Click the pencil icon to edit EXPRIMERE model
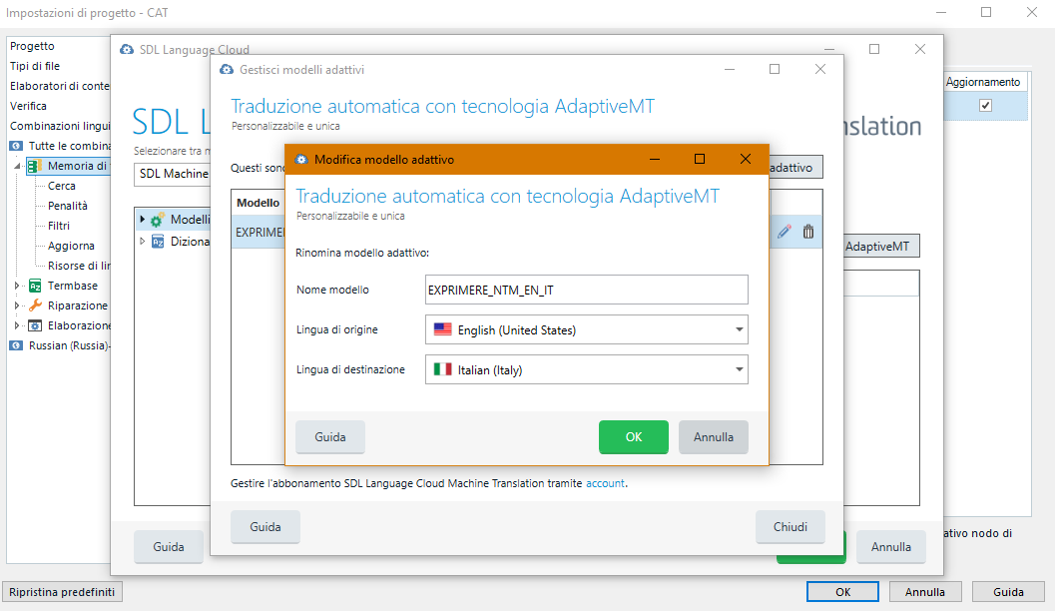This screenshot has width=1055, height=611. (784, 231)
